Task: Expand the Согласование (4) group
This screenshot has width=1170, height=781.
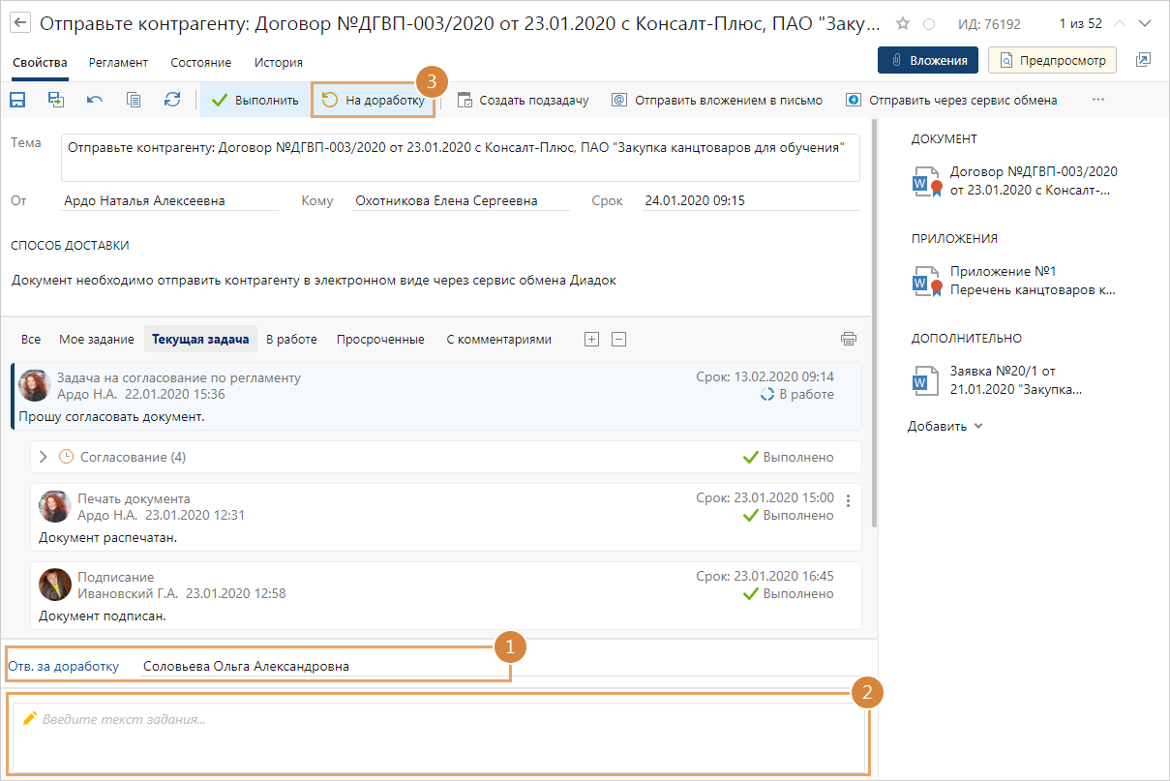Action: [x=44, y=457]
